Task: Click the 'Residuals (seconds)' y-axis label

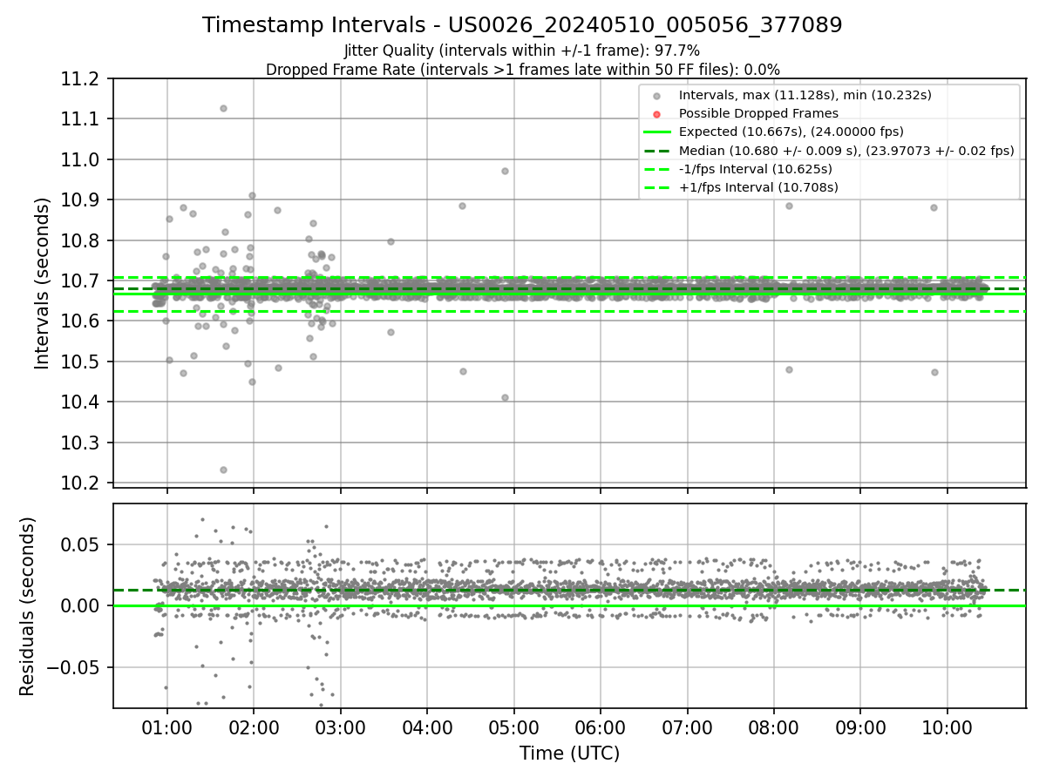Action: pos(28,606)
